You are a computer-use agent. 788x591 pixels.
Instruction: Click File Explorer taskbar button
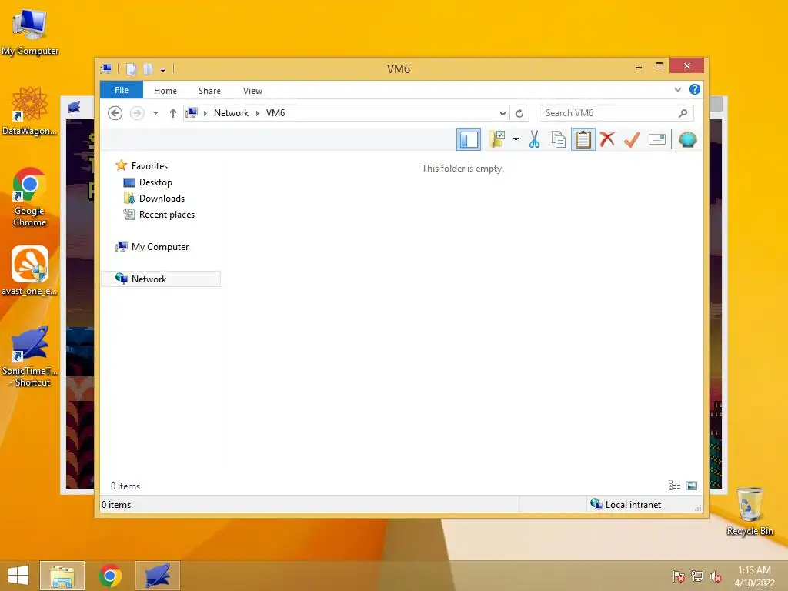pyautogui.click(x=62, y=576)
